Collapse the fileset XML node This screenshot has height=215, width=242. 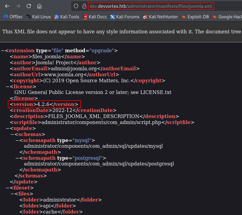tap(7, 188)
